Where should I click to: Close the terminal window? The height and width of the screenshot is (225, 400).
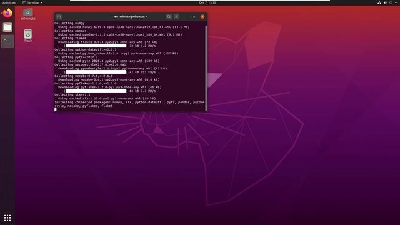[x=202, y=17]
